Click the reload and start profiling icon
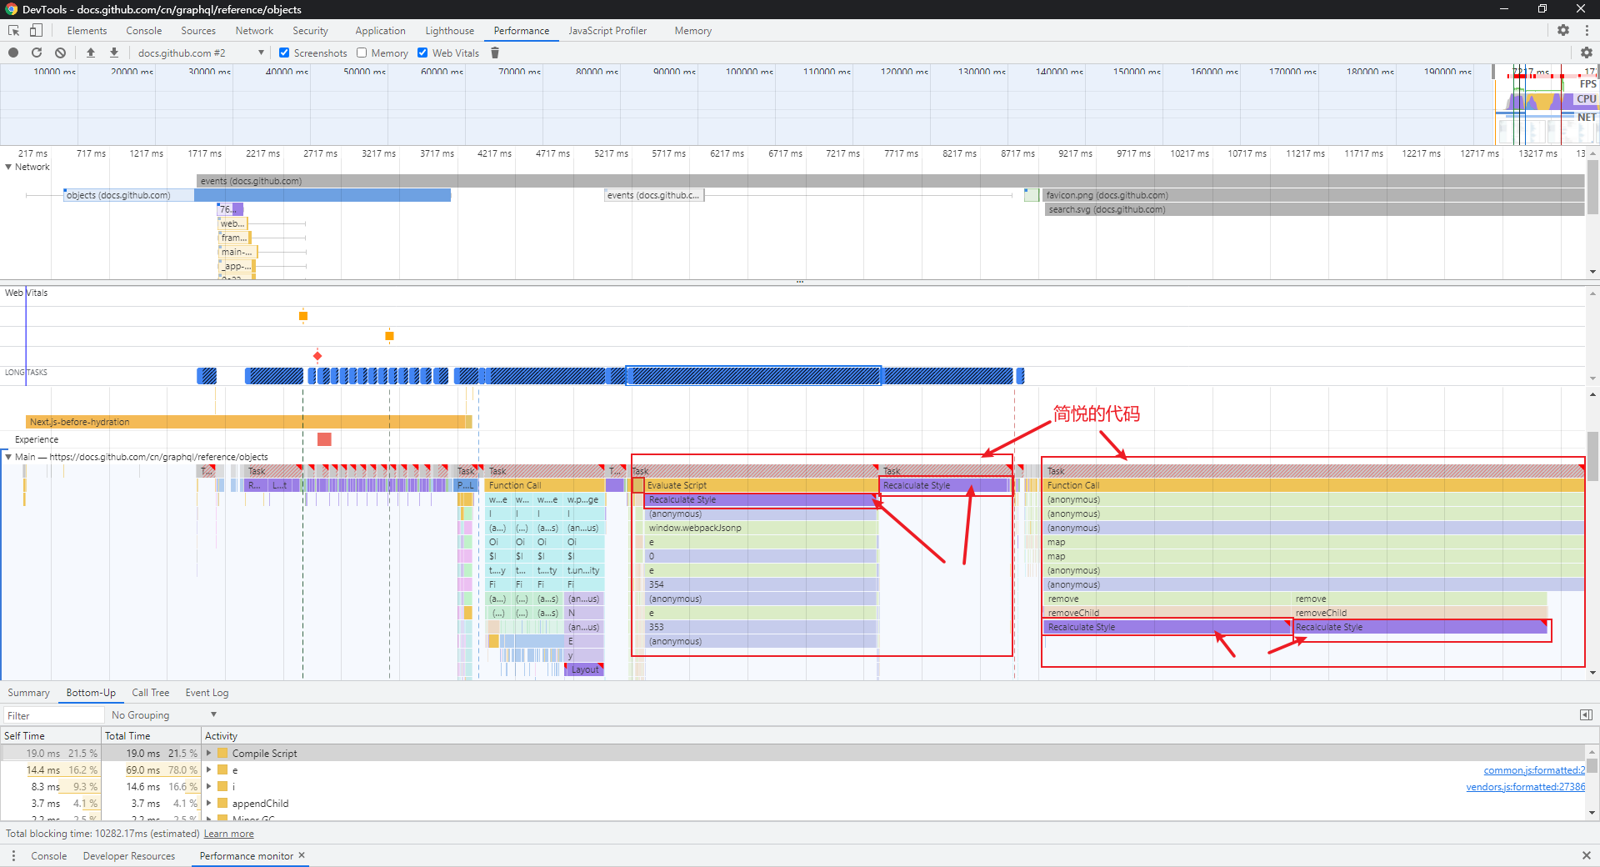Viewport: 1600px width, 867px height. tap(37, 53)
